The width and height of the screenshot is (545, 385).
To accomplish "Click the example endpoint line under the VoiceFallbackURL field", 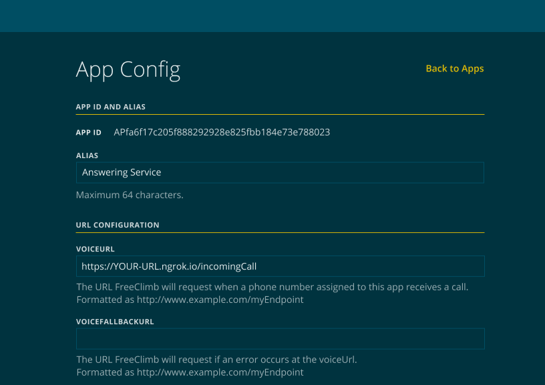I will (x=190, y=372).
